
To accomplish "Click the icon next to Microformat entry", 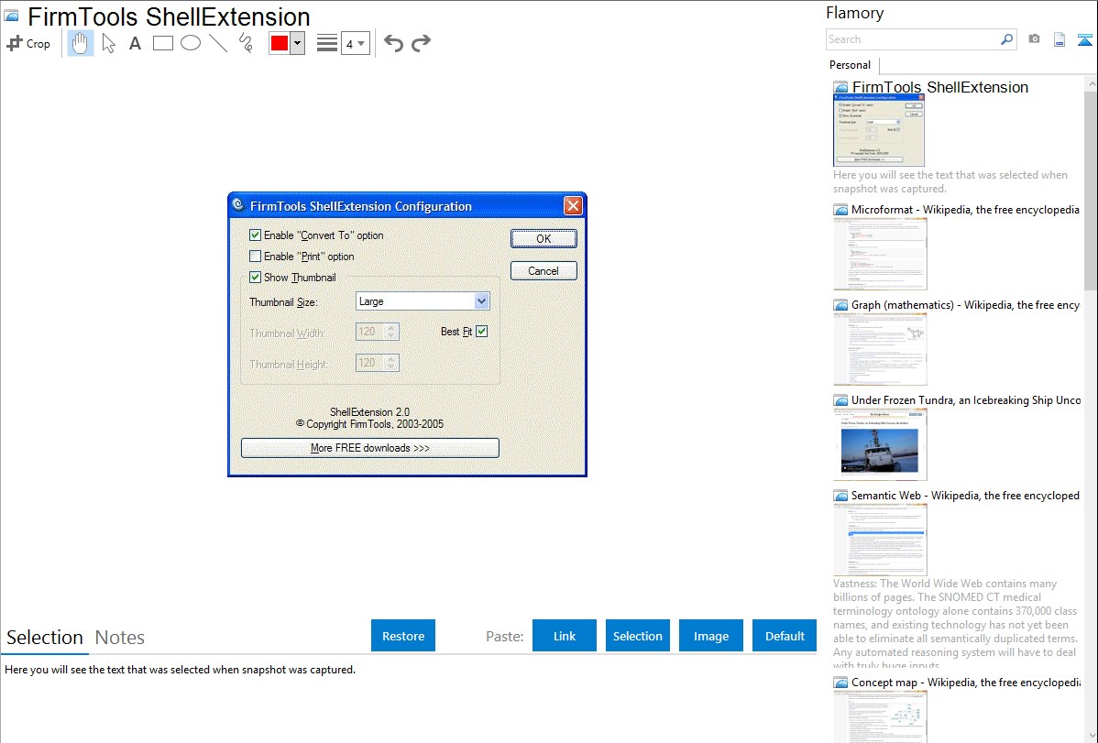I will point(840,210).
